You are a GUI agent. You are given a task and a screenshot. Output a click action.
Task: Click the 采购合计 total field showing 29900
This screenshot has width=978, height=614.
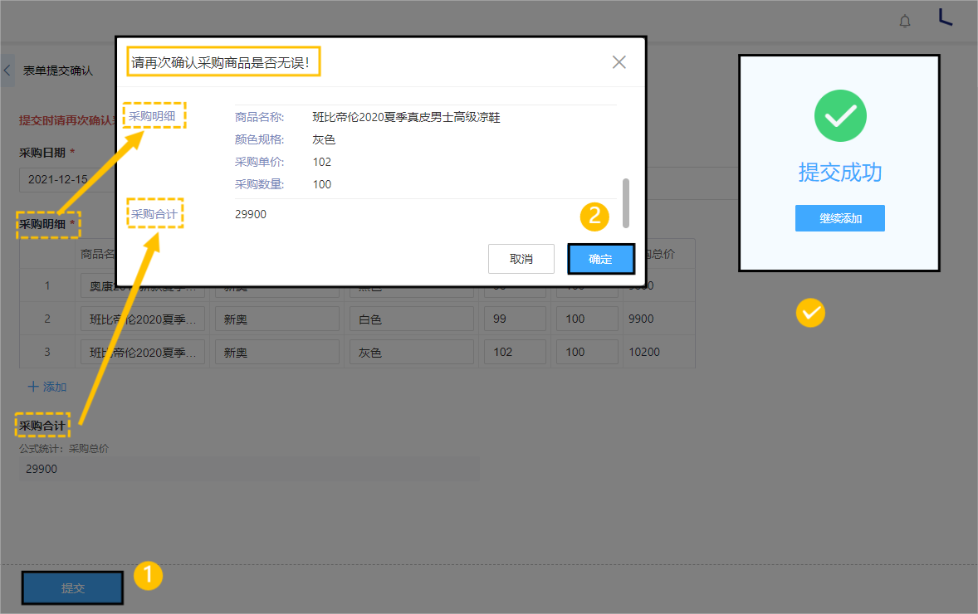point(249,469)
